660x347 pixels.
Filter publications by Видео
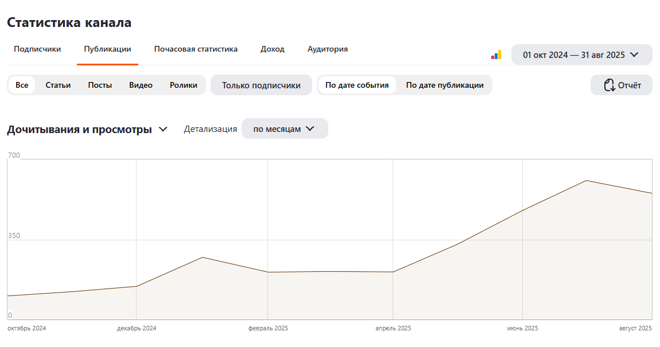(141, 85)
